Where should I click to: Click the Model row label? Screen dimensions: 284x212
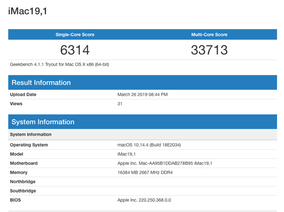16,154
